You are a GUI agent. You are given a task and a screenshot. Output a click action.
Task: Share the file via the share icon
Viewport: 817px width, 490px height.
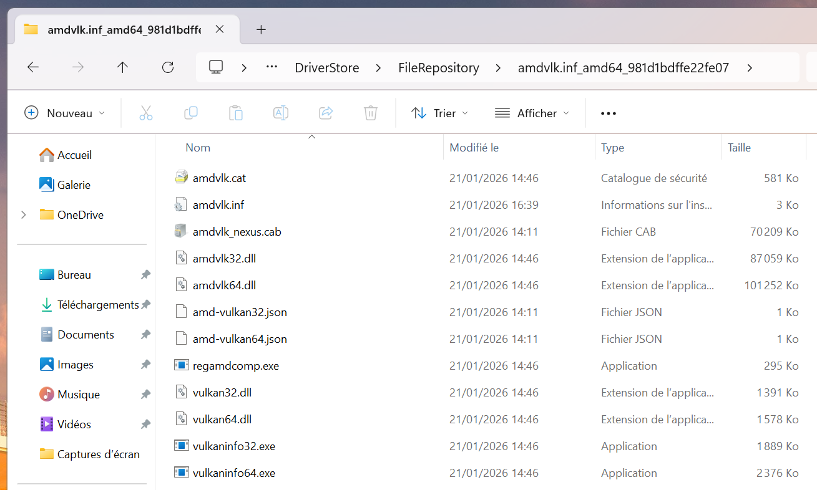[325, 113]
